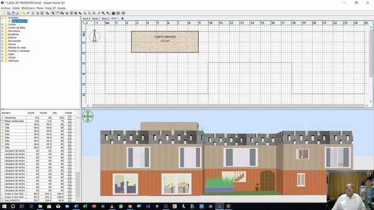
Task: Open the Windows Start button
Action: [4, 206]
